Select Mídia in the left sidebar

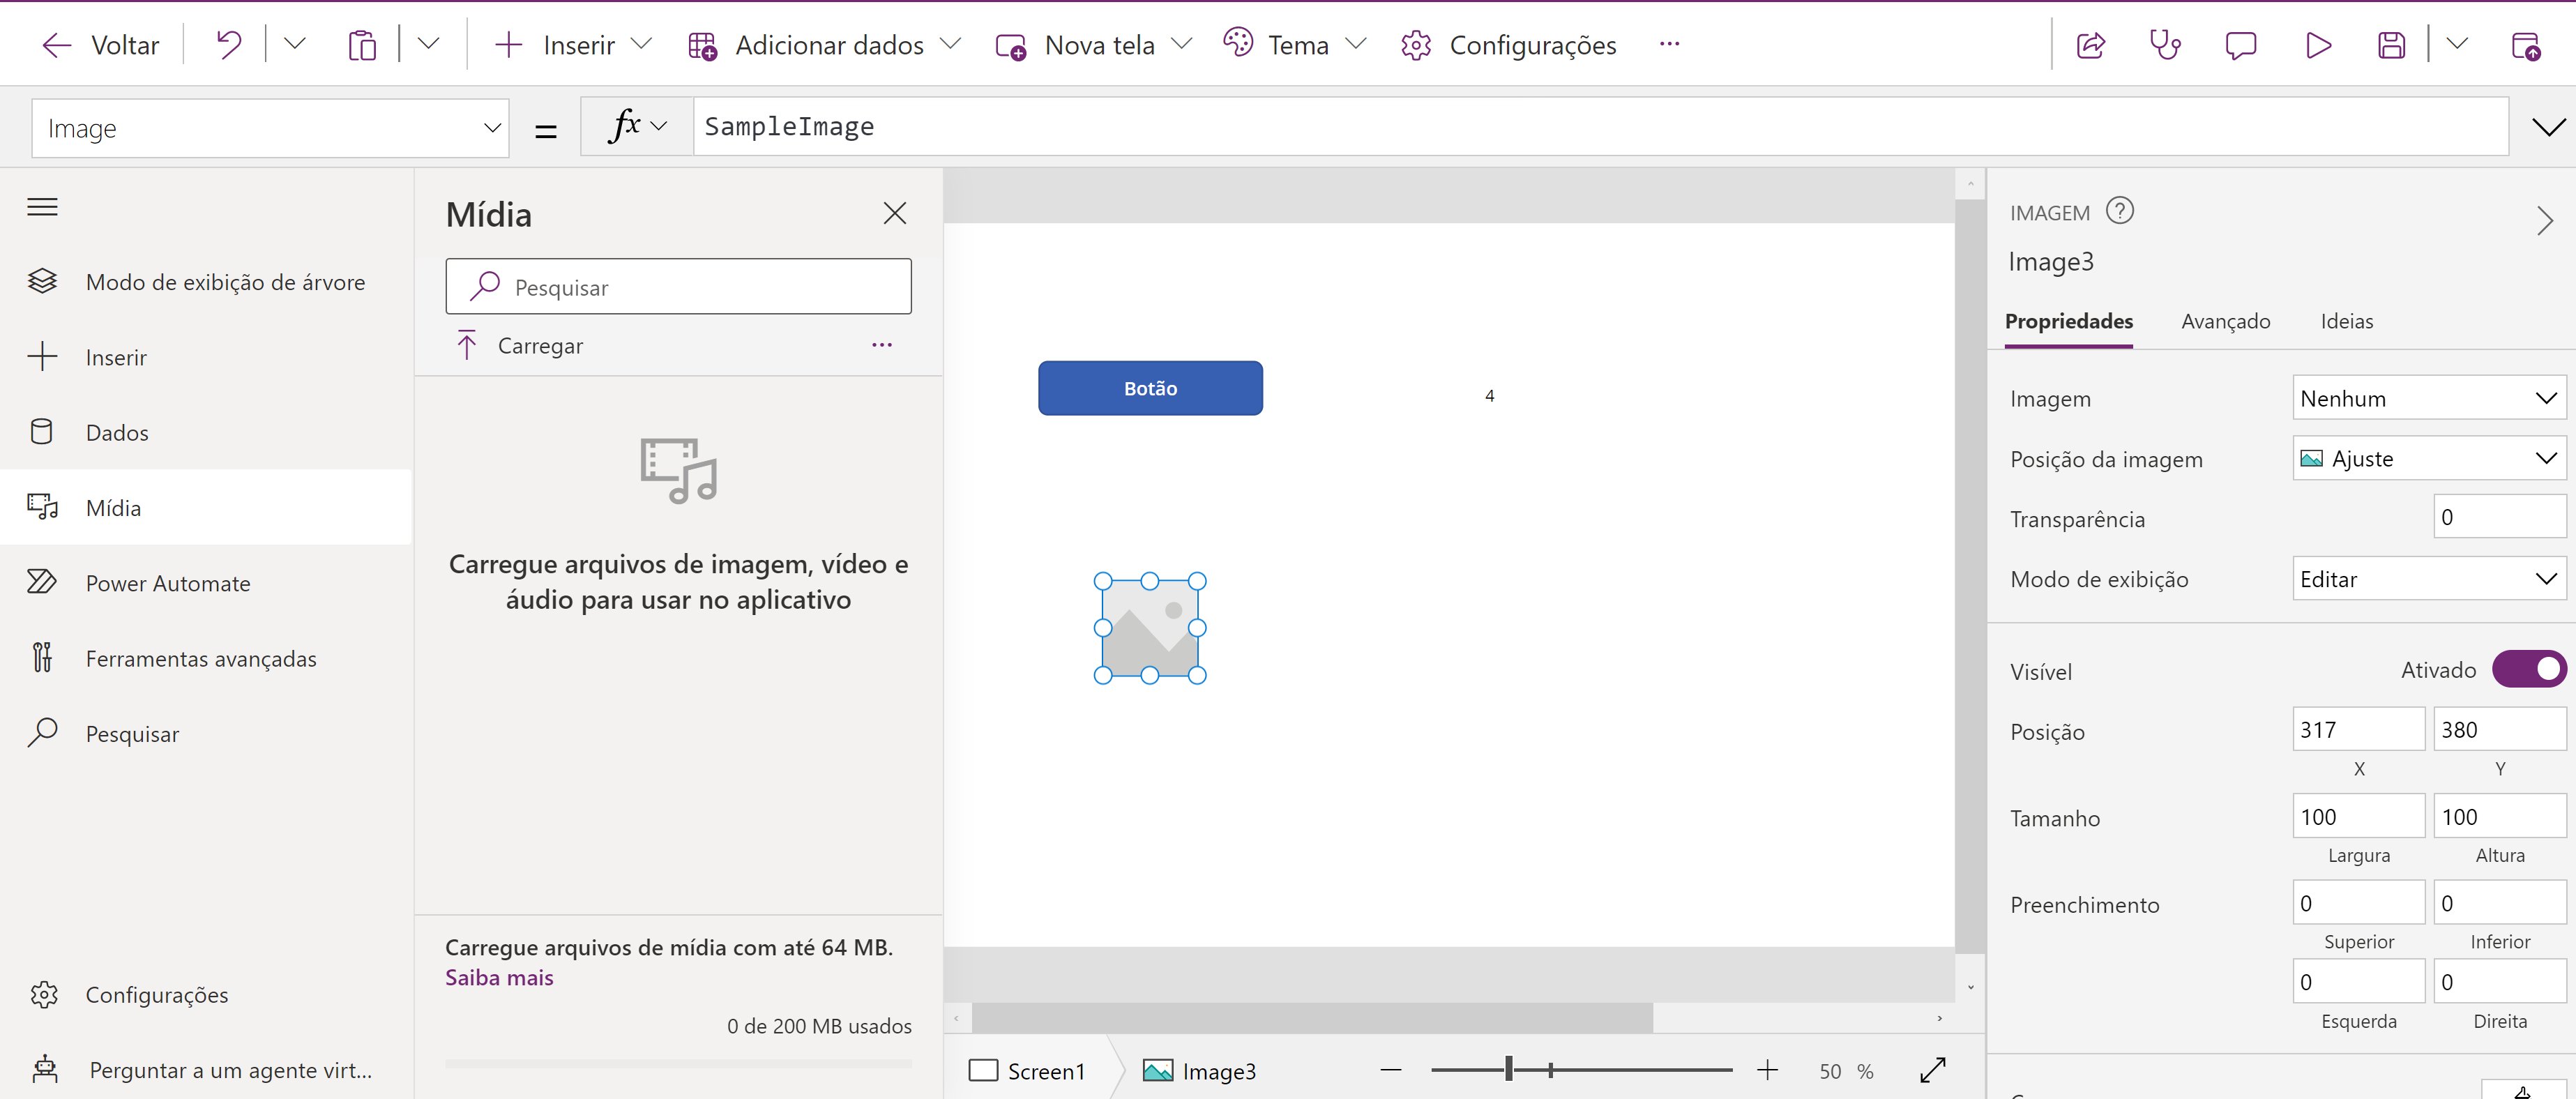(206, 508)
